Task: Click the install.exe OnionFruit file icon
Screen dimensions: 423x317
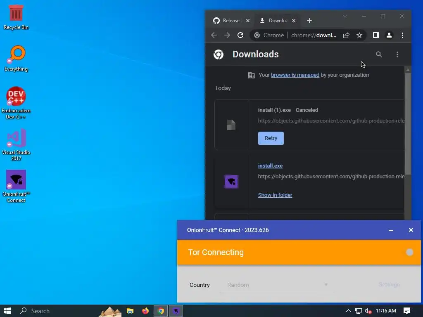Action: tap(231, 182)
